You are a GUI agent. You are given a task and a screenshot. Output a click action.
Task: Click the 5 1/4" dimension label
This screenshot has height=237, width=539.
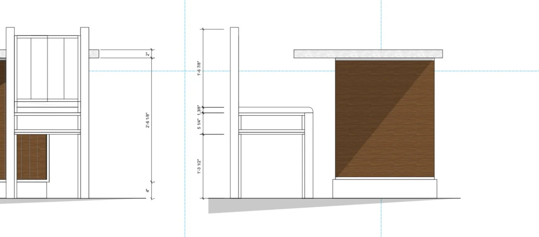coord(199,124)
